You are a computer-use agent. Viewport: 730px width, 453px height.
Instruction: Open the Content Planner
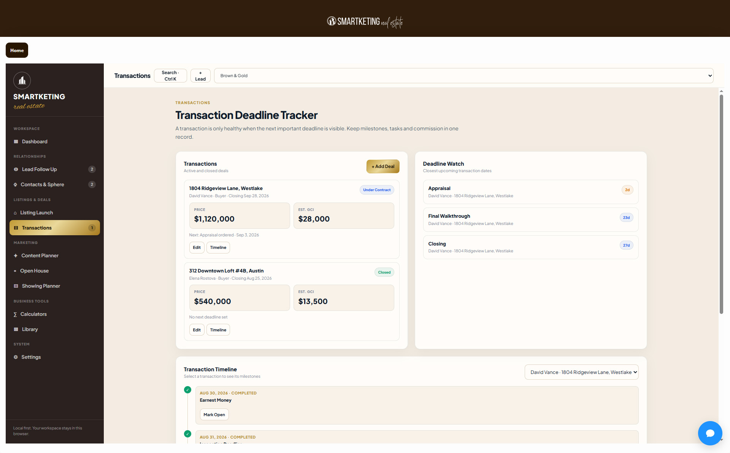coord(55,256)
